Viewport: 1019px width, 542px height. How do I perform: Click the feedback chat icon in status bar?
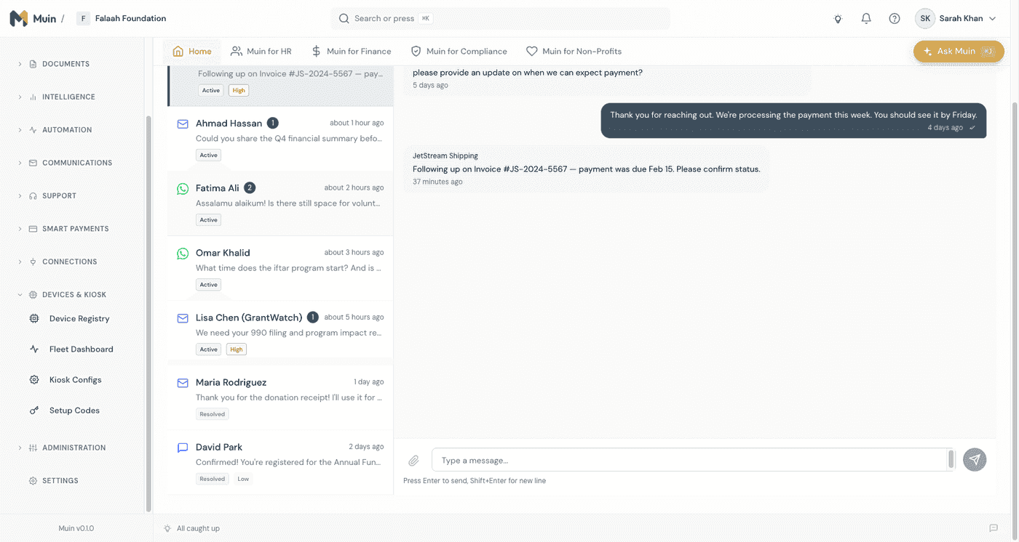[x=993, y=528]
